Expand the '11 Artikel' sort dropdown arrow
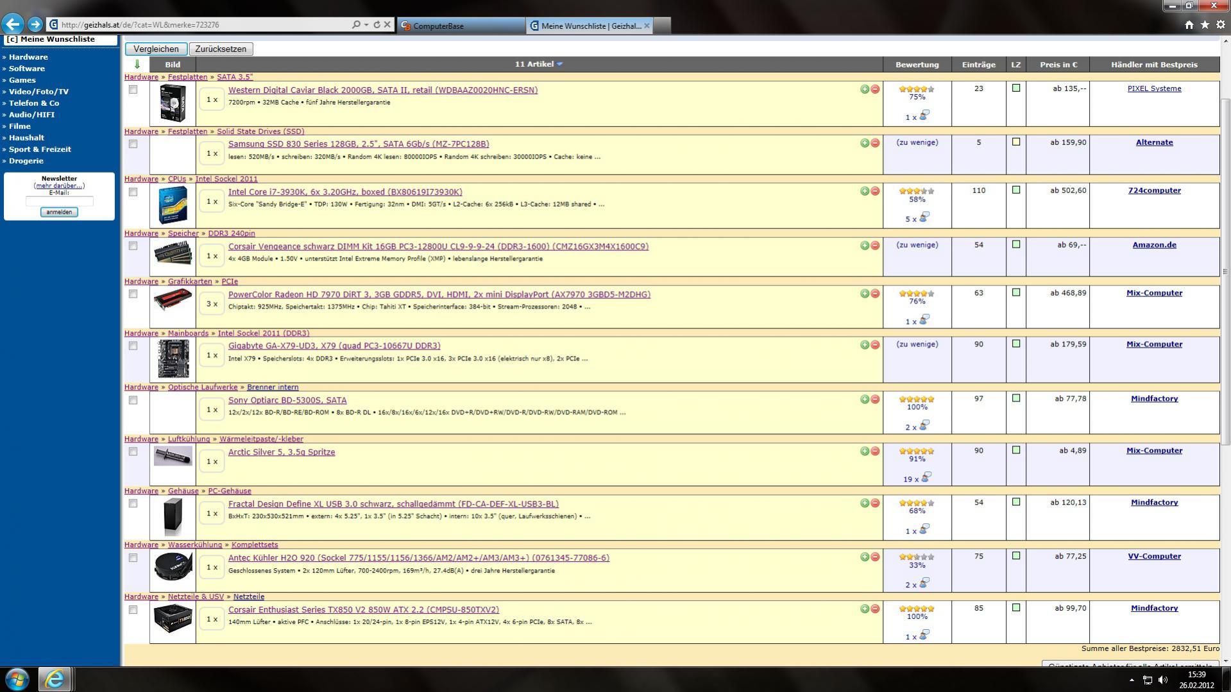This screenshot has width=1231, height=692. click(560, 64)
